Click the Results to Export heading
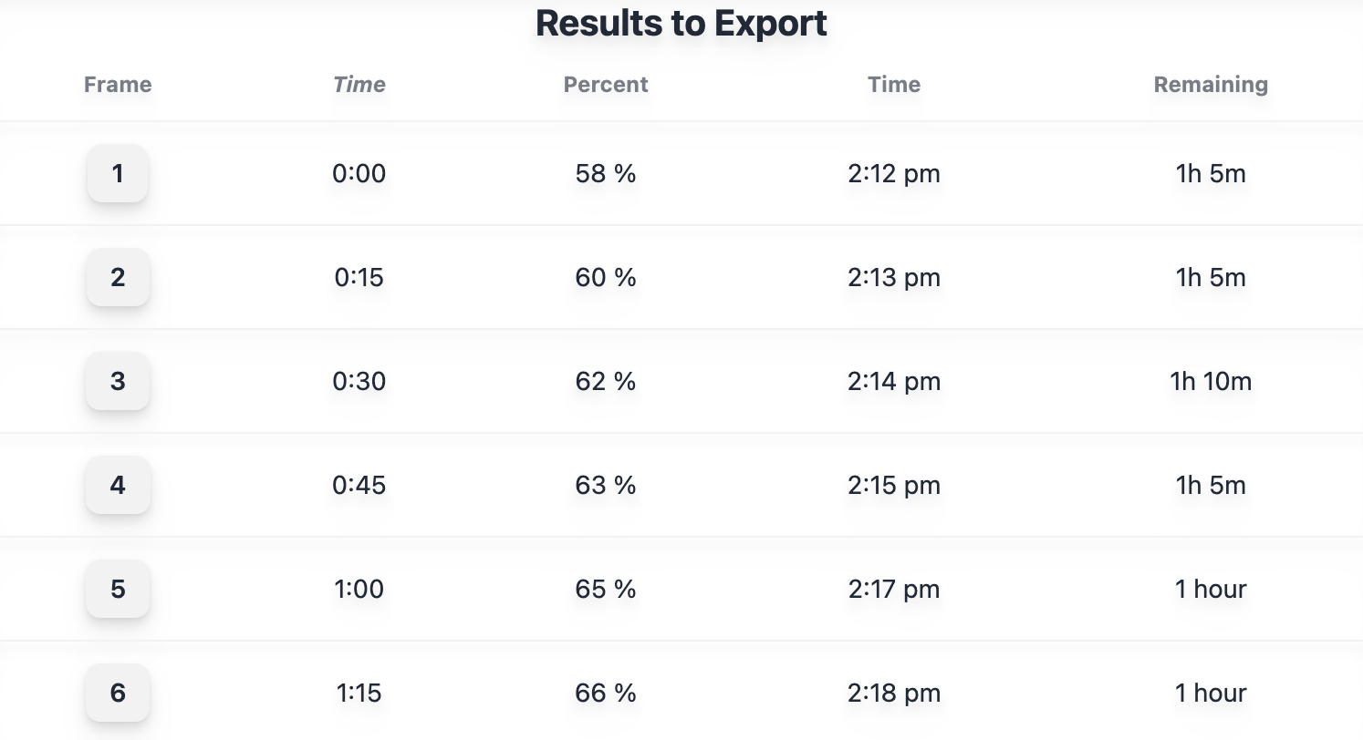This screenshot has width=1363, height=740. coord(681,24)
